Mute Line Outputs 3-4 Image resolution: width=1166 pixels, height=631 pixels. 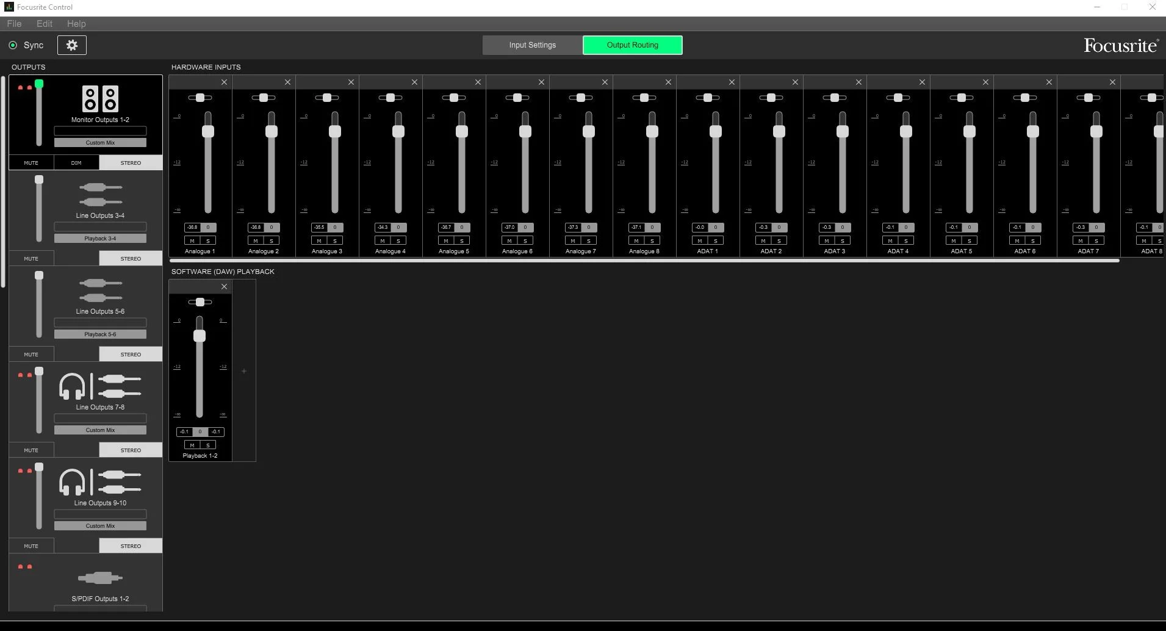tap(31, 259)
